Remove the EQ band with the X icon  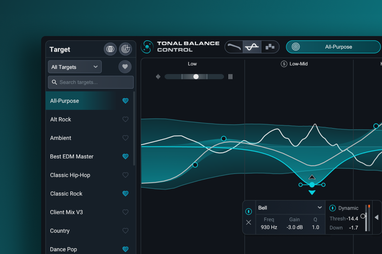pos(249,222)
